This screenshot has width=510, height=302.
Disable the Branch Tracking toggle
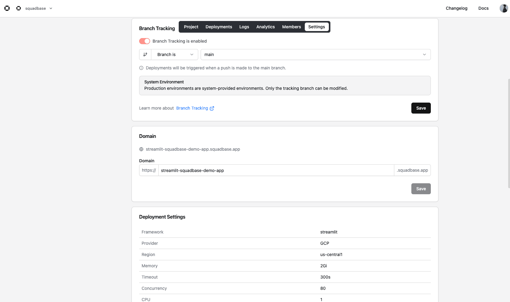(x=144, y=41)
